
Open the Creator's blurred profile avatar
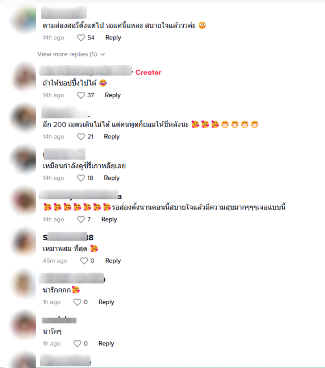coord(24,77)
